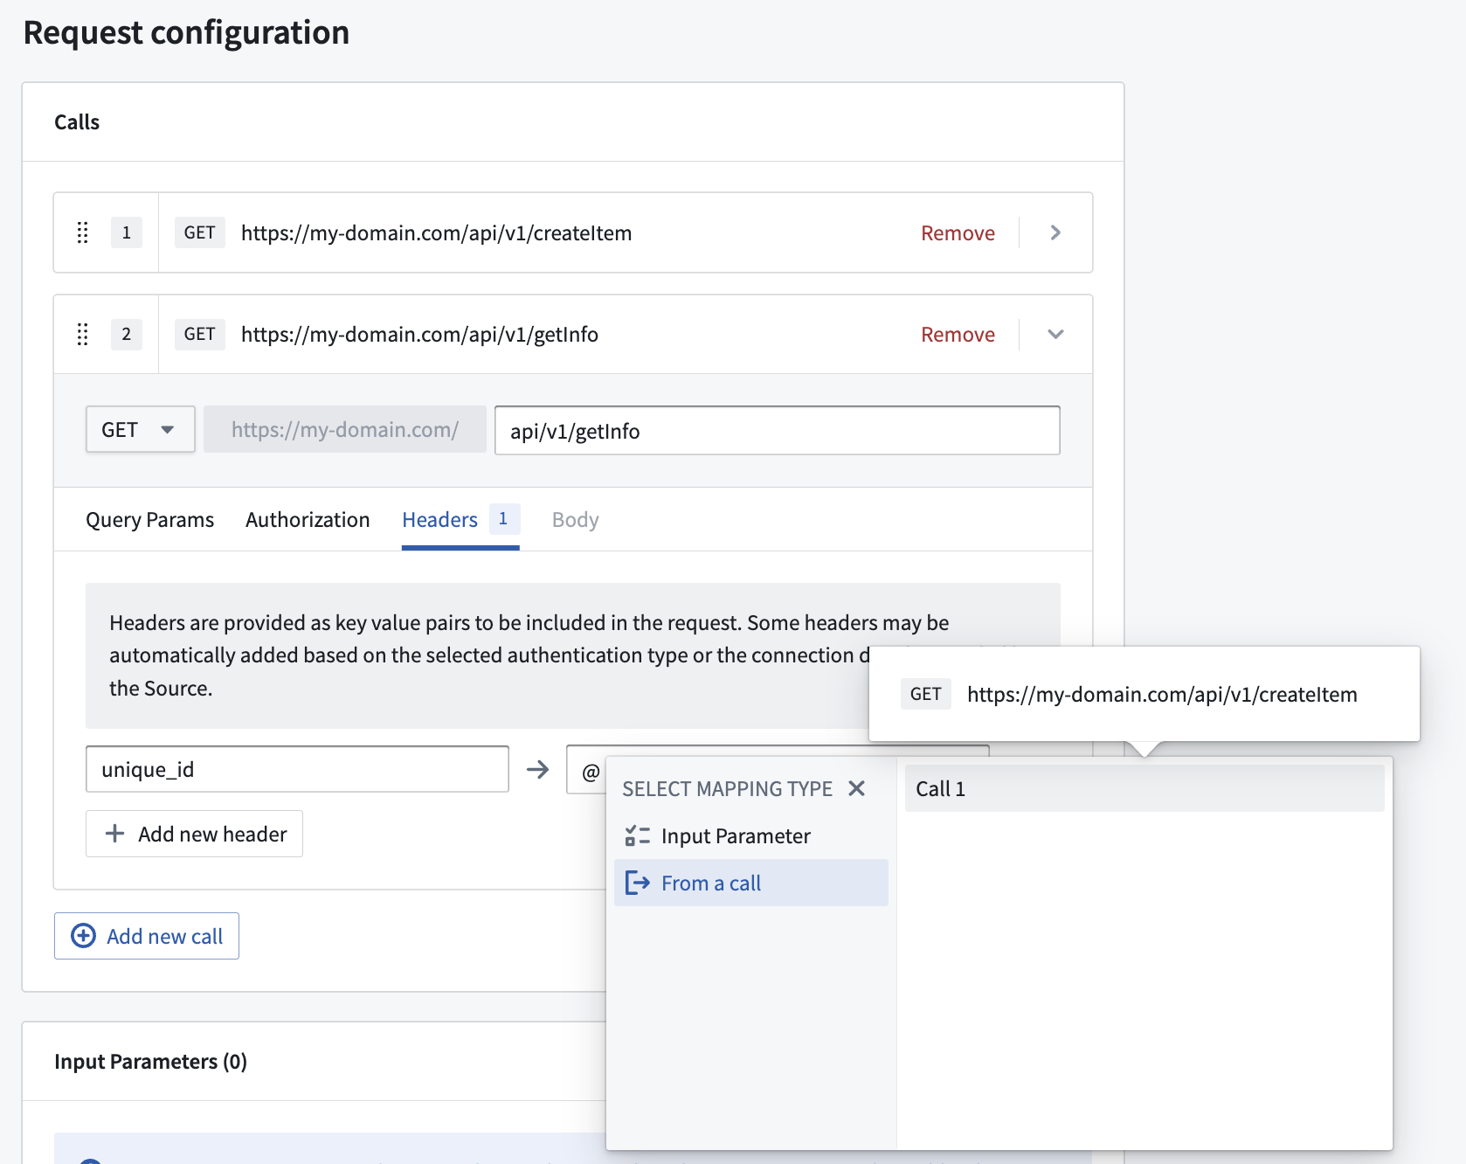Remove the getInfo call
The height and width of the screenshot is (1164, 1466).
pyautogui.click(x=958, y=335)
